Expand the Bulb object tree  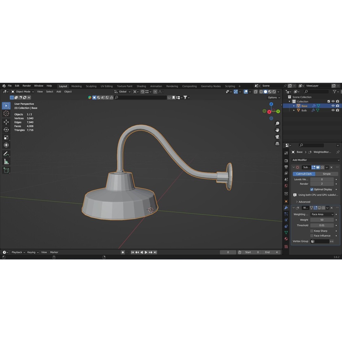294,111
